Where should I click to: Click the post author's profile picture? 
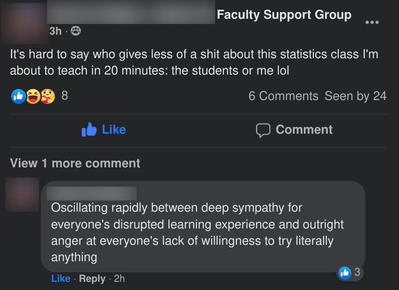coord(24,23)
